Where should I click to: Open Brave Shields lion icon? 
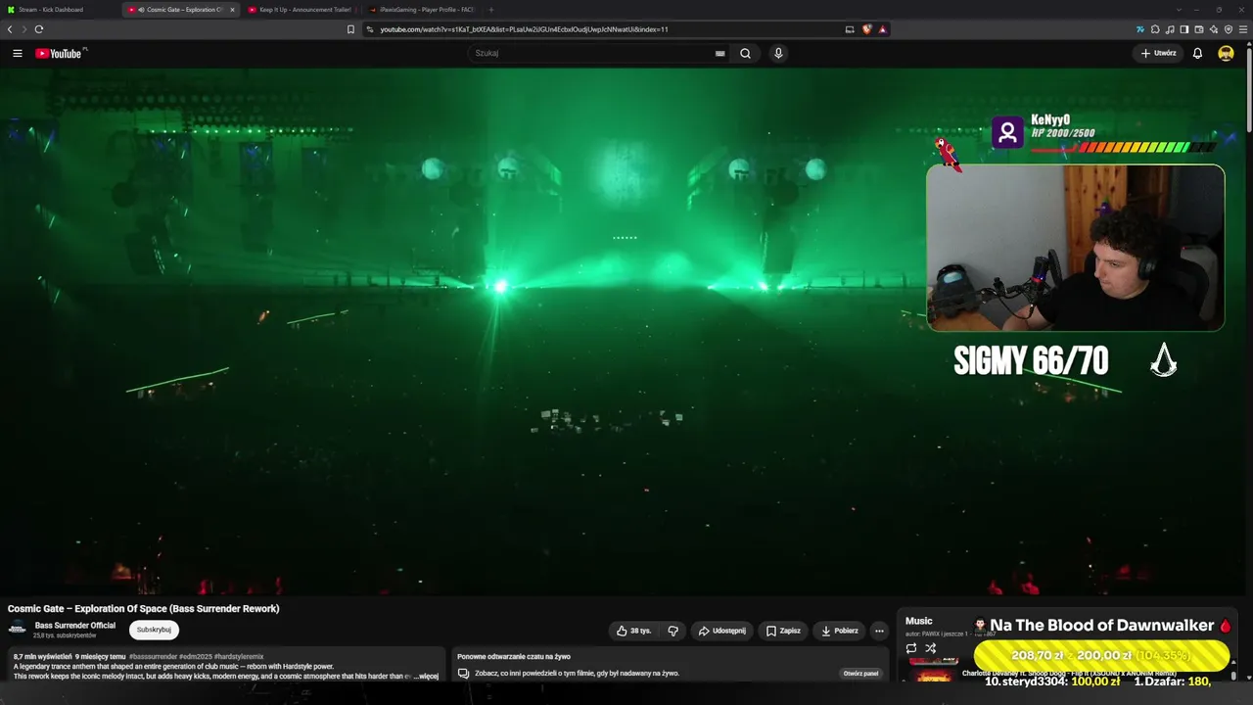(866, 29)
